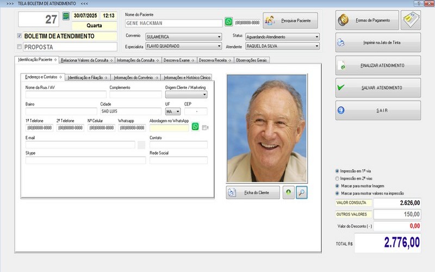Open the green calendar icon beside the date
The width and height of the screenshot is (435, 272).
66,16
